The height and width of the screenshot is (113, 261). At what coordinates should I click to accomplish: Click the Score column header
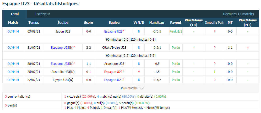[x=88, y=22]
